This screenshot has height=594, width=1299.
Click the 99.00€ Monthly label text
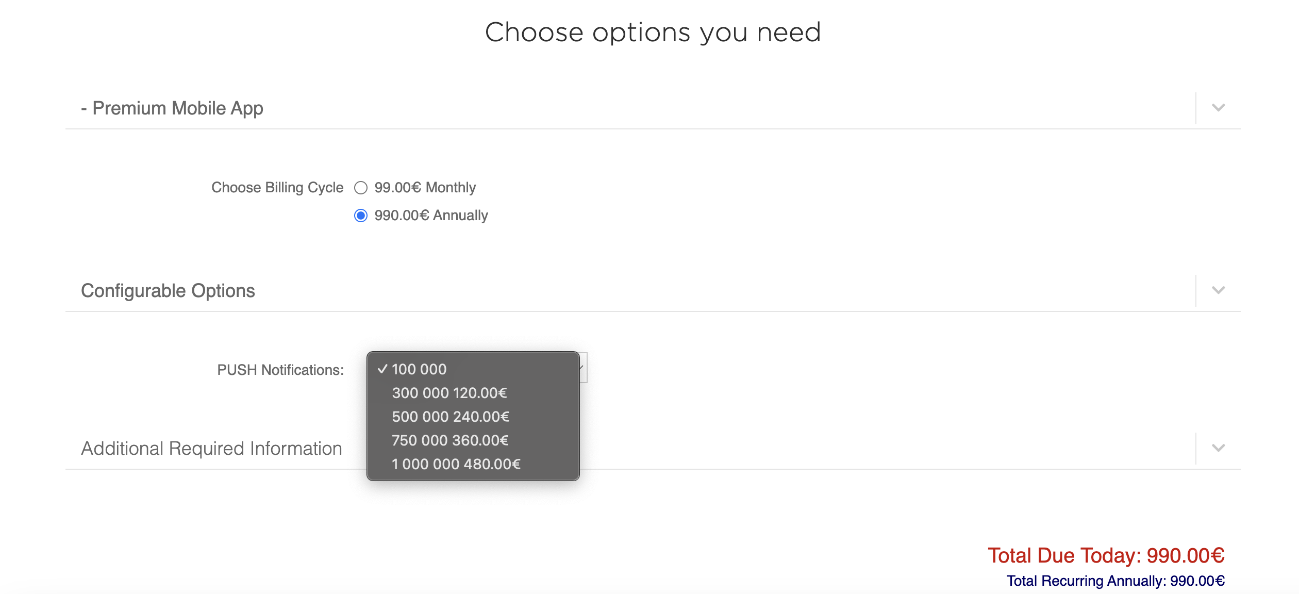click(425, 188)
